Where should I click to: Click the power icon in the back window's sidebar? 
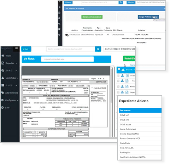coord(59,35)
